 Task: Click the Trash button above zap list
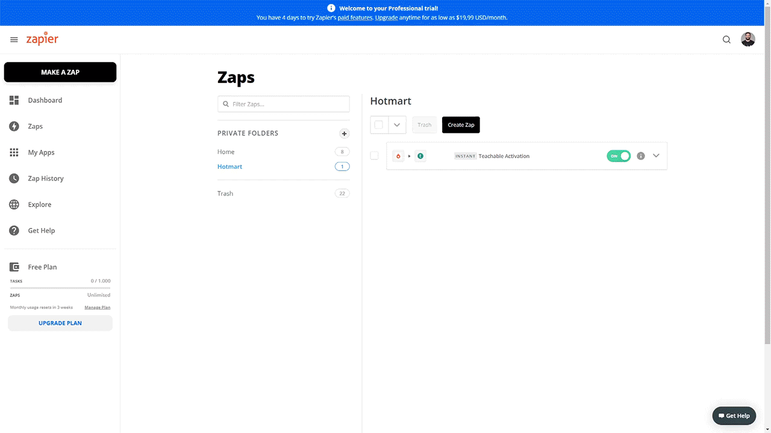425,125
